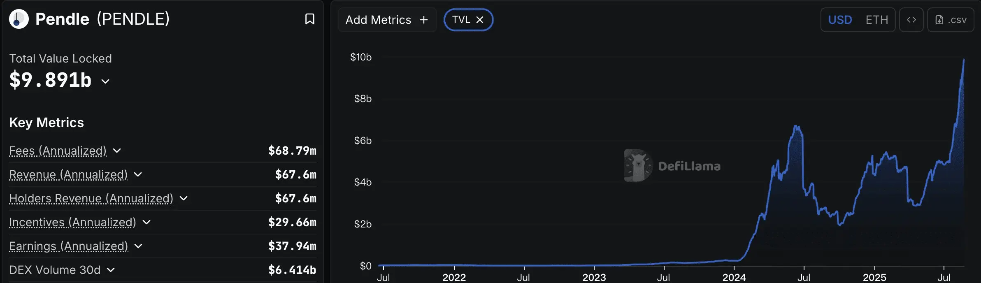Open the Add Metrics menu
This screenshot has height=283, width=981.
[387, 20]
